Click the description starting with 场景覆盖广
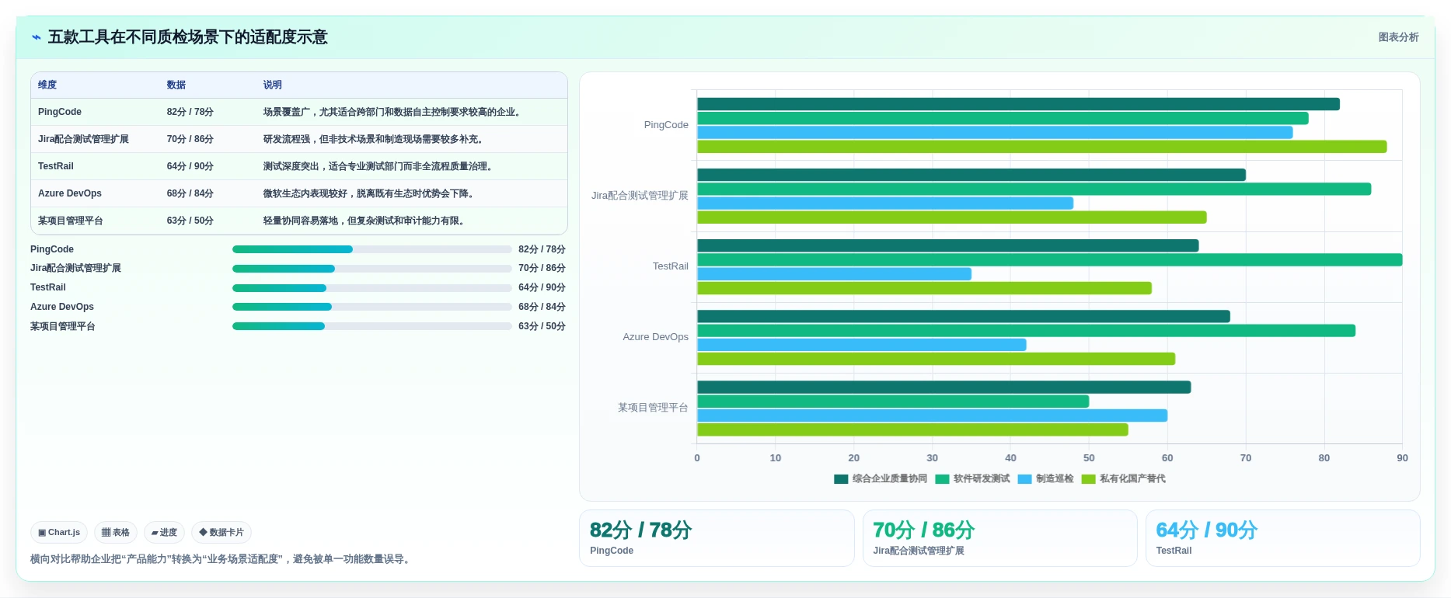 click(x=393, y=112)
